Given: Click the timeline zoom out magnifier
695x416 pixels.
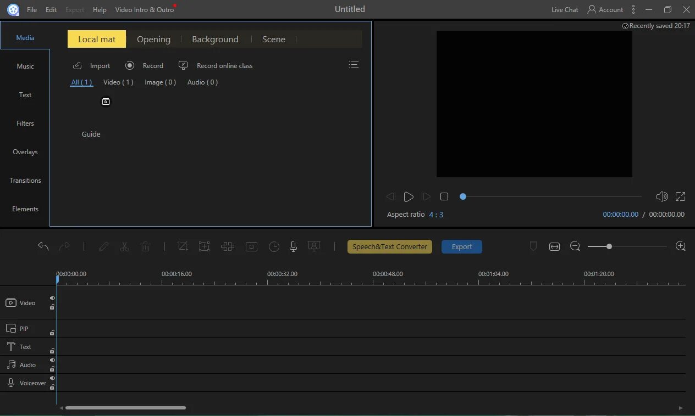Looking at the screenshot, I should click(575, 246).
